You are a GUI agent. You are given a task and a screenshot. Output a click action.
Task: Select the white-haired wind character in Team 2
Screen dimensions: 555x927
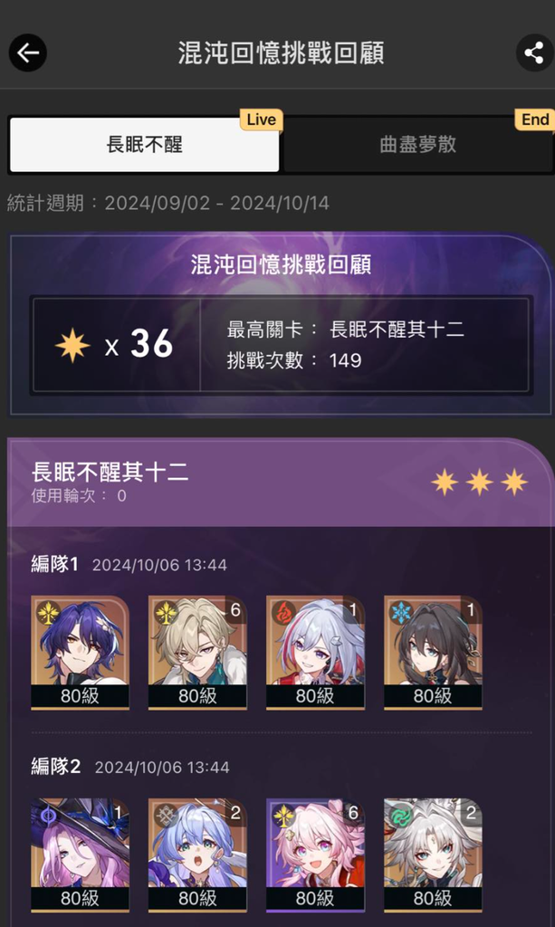click(433, 855)
